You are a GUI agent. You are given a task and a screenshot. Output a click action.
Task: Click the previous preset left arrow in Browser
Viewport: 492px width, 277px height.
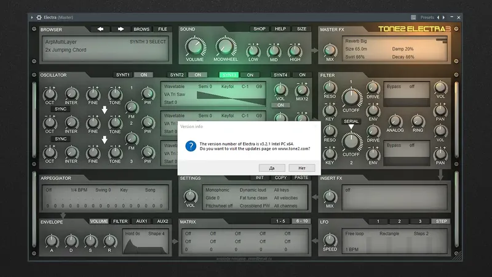tap(100, 29)
